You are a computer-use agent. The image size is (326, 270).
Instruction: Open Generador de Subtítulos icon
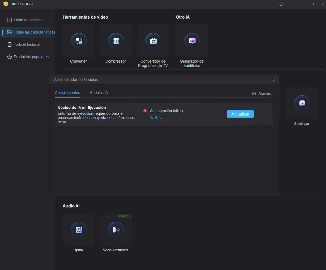[192, 41]
